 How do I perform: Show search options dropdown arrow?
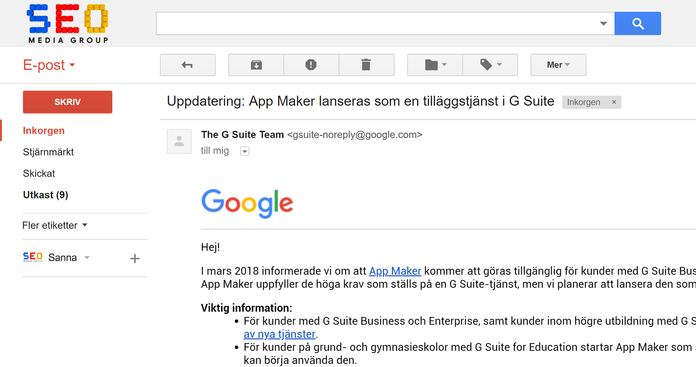pyautogui.click(x=603, y=24)
